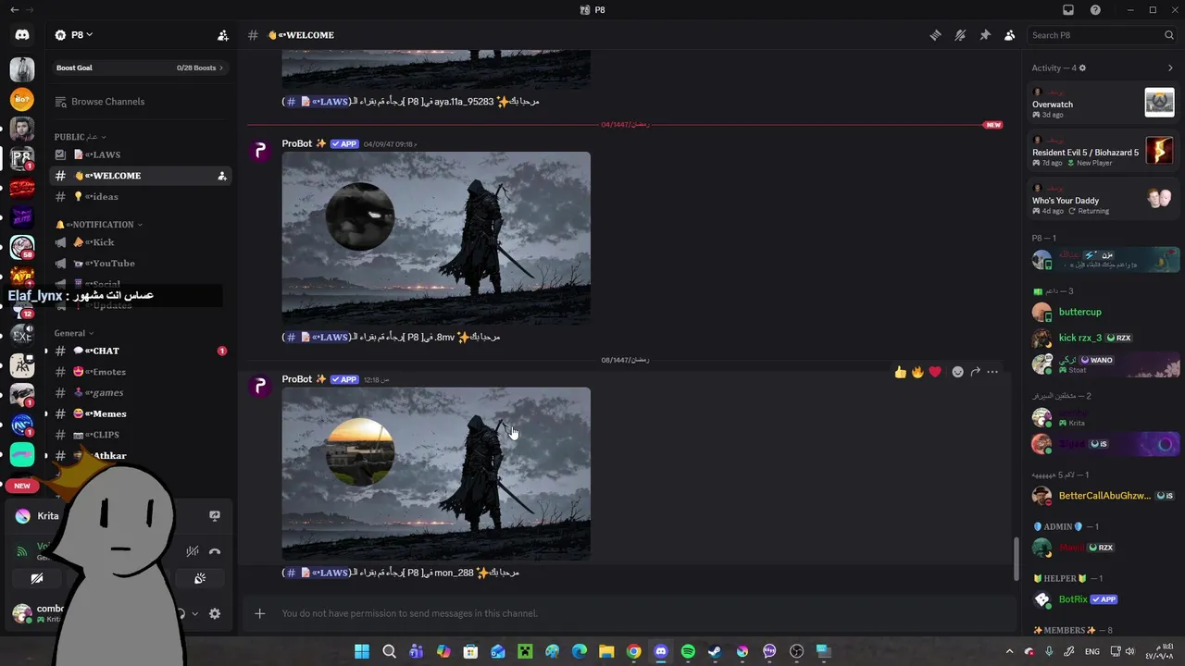Follow LAWS channel link in aya.11a_95283 message
Viewport: 1185px width, 666px height.
(x=317, y=102)
